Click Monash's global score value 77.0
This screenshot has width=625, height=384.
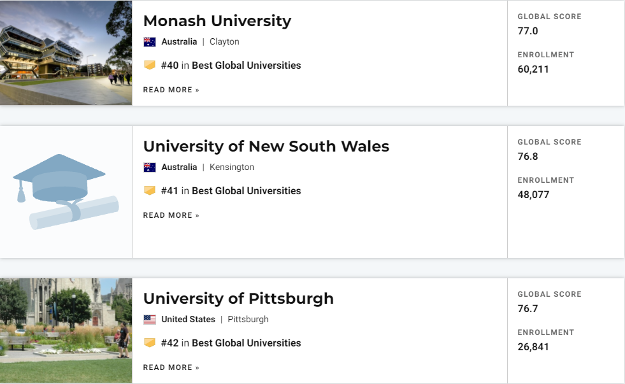[528, 31]
